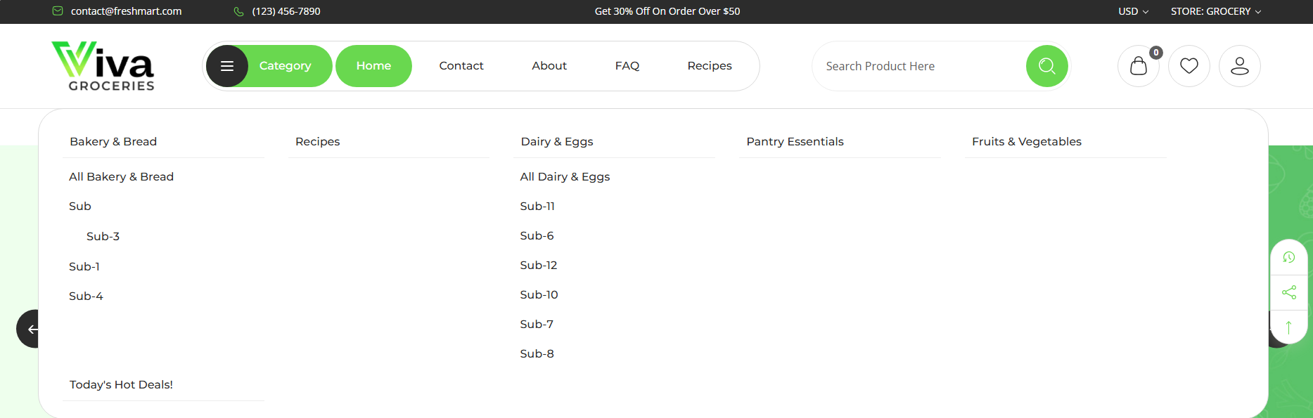Screen dimensions: 1313x418
Task: Click the share icon on right sidebar
Action: tap(1288, 292)
